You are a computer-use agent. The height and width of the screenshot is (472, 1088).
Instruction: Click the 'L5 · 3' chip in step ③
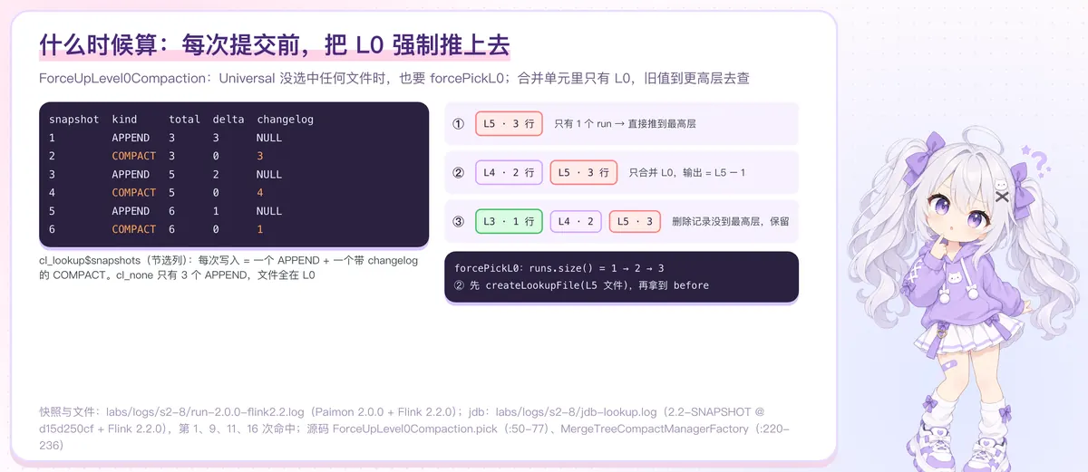pos(635,221)
